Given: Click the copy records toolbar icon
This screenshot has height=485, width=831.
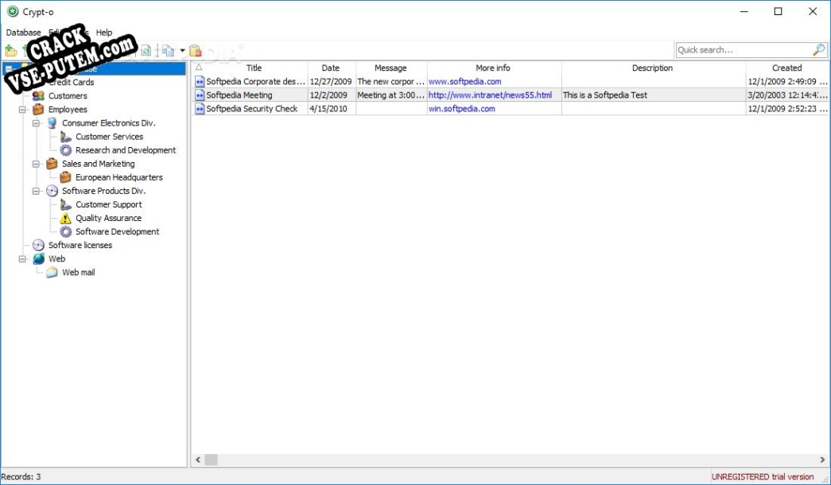Looking at the screenshot, I should tap(168, 51).
